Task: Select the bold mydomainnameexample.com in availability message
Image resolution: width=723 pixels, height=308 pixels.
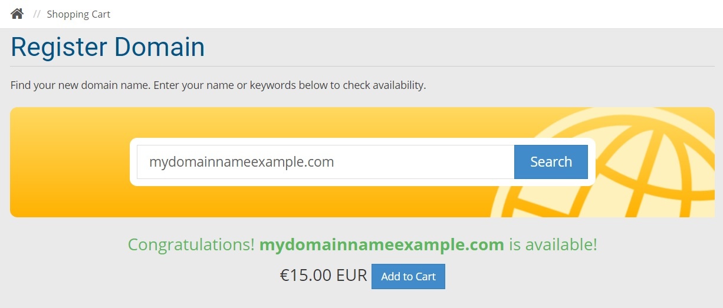Action: (x=382, y=244)
